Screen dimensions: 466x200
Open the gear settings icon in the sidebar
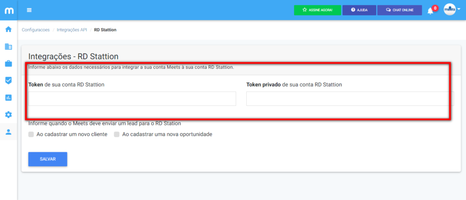pyautogui.click(x=9, y=115)
